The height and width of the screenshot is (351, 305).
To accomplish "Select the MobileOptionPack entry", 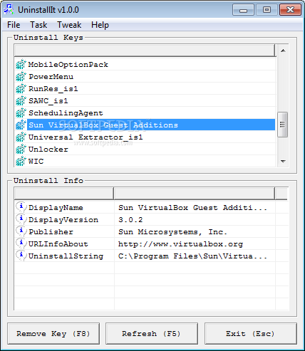I will [68, 65].
